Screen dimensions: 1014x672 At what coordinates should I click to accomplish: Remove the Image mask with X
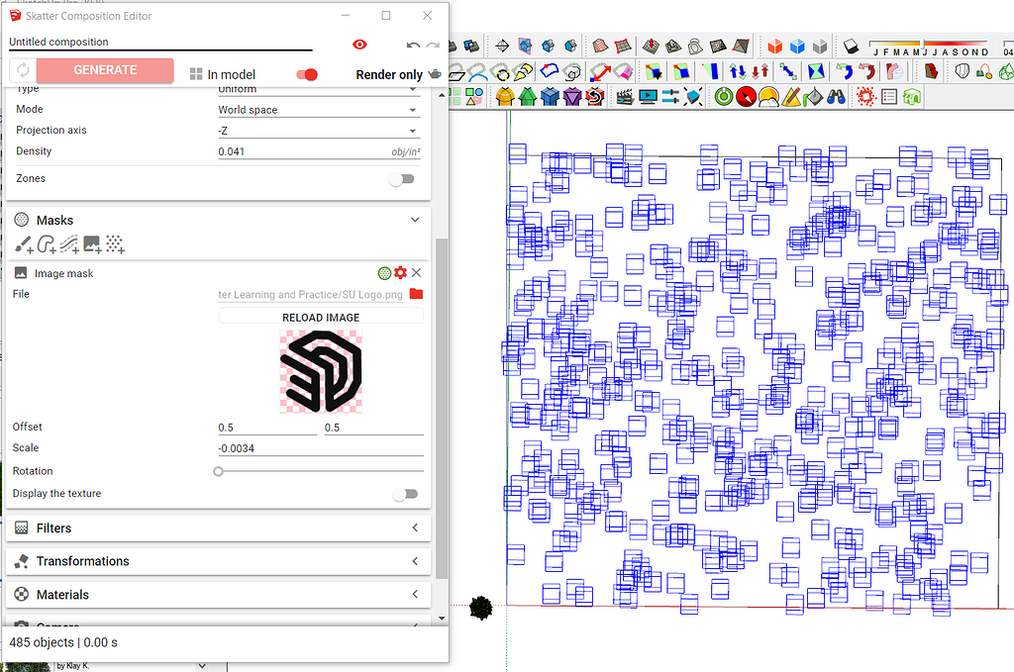click(x=417, y=273)
